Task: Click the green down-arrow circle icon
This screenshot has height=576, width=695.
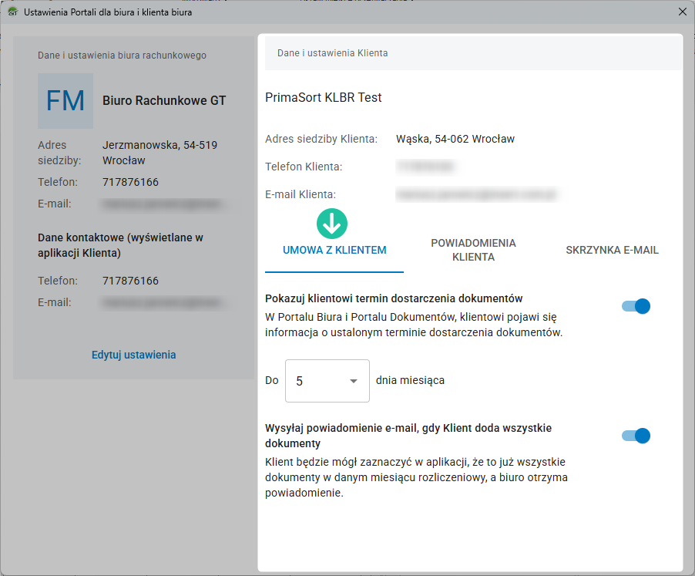Action: tap(332, 224)
